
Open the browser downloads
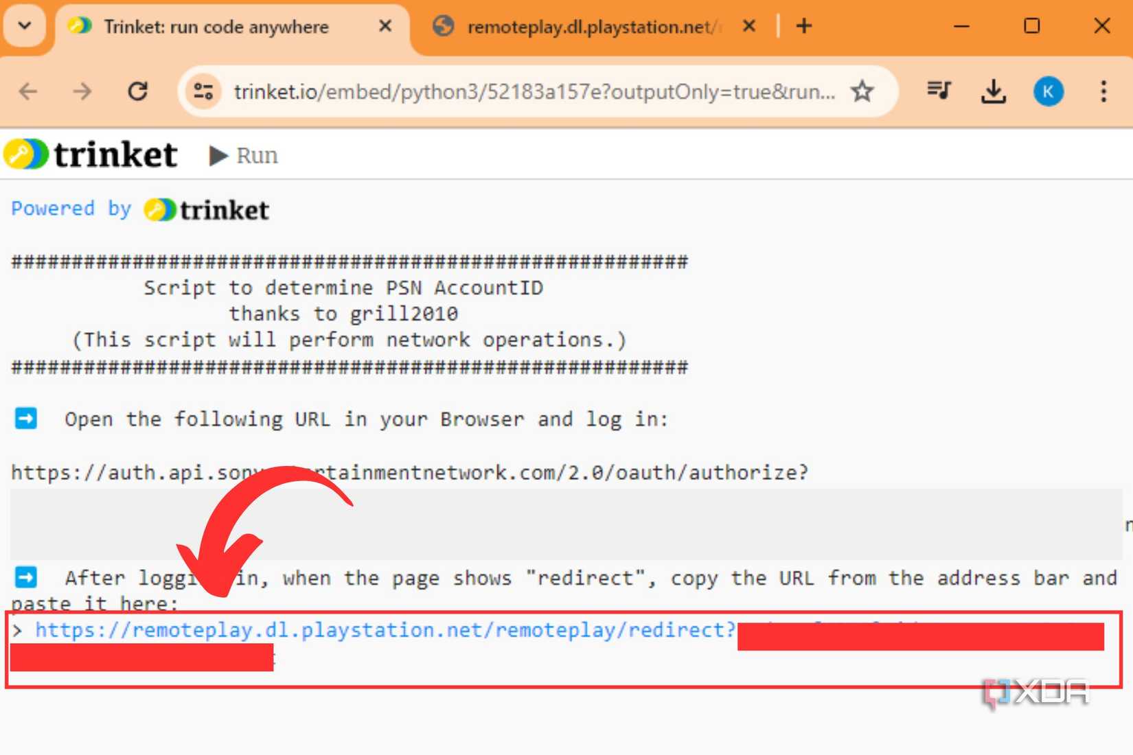(x=994, y=91)
